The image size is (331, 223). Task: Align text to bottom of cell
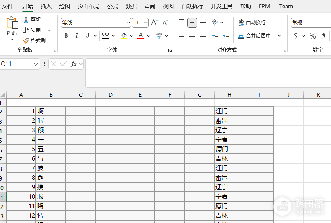click(203, 23)
